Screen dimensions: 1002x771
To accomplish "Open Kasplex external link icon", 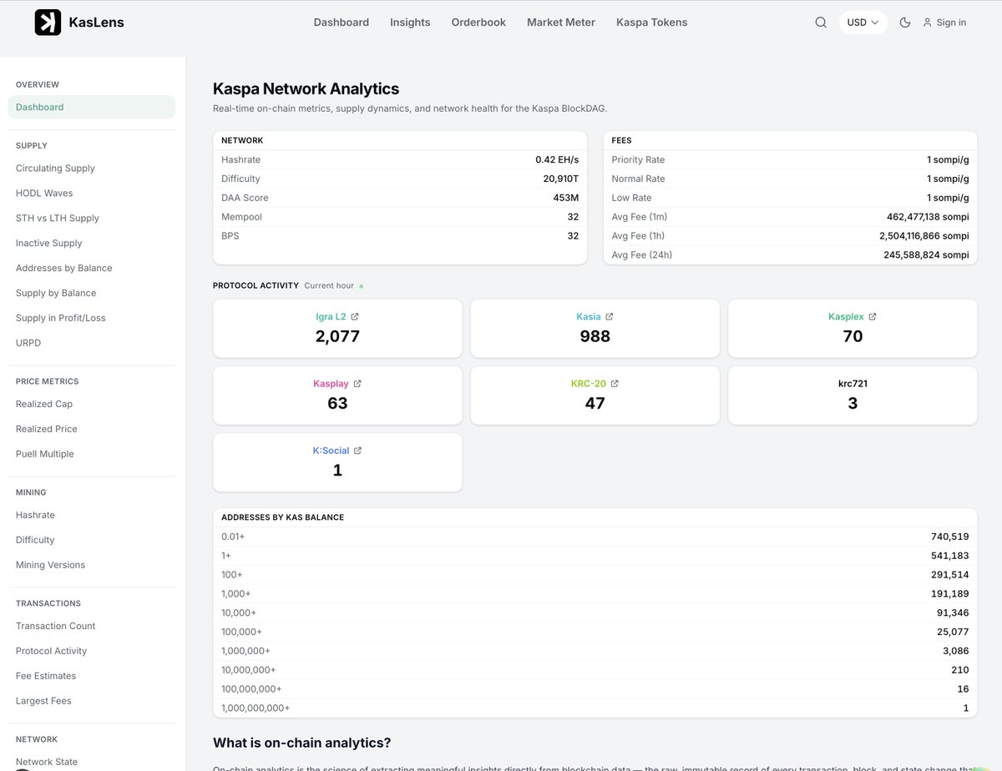I will coord(873,317).
